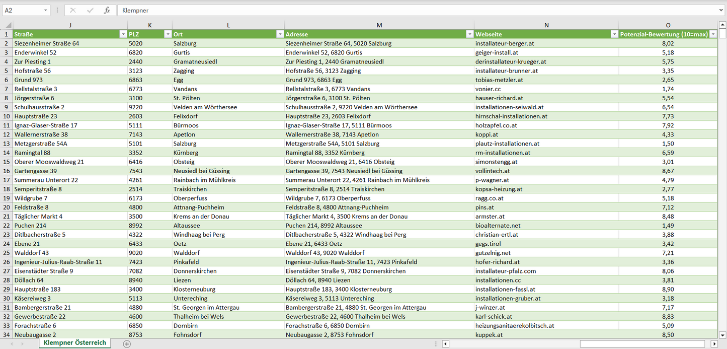Click the Cancel entry X icon
The width and height of the screenshot is (727, 349).
[73, 10]
